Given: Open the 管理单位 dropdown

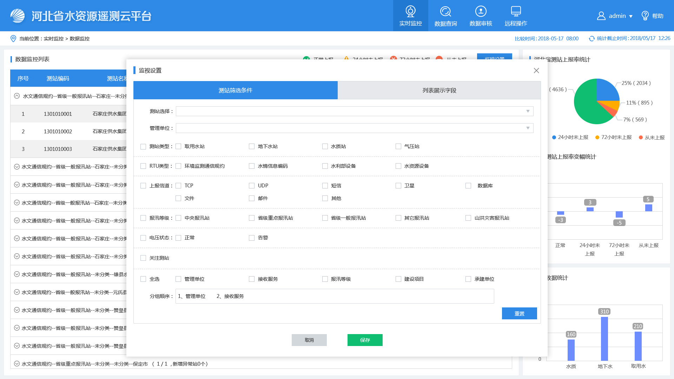Looking at the screenshot, I should (x=355, y=128).
